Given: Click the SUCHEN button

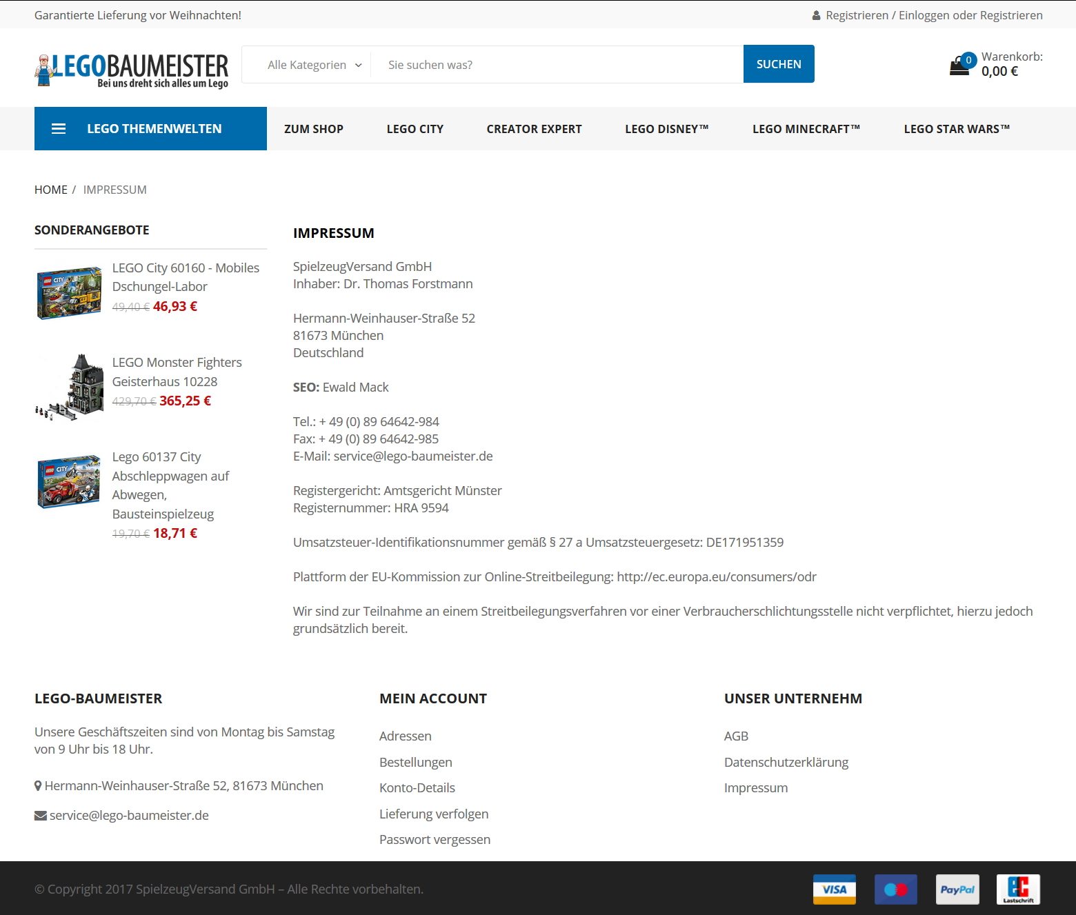Looking at the screenshot, I should coord(779,64).
